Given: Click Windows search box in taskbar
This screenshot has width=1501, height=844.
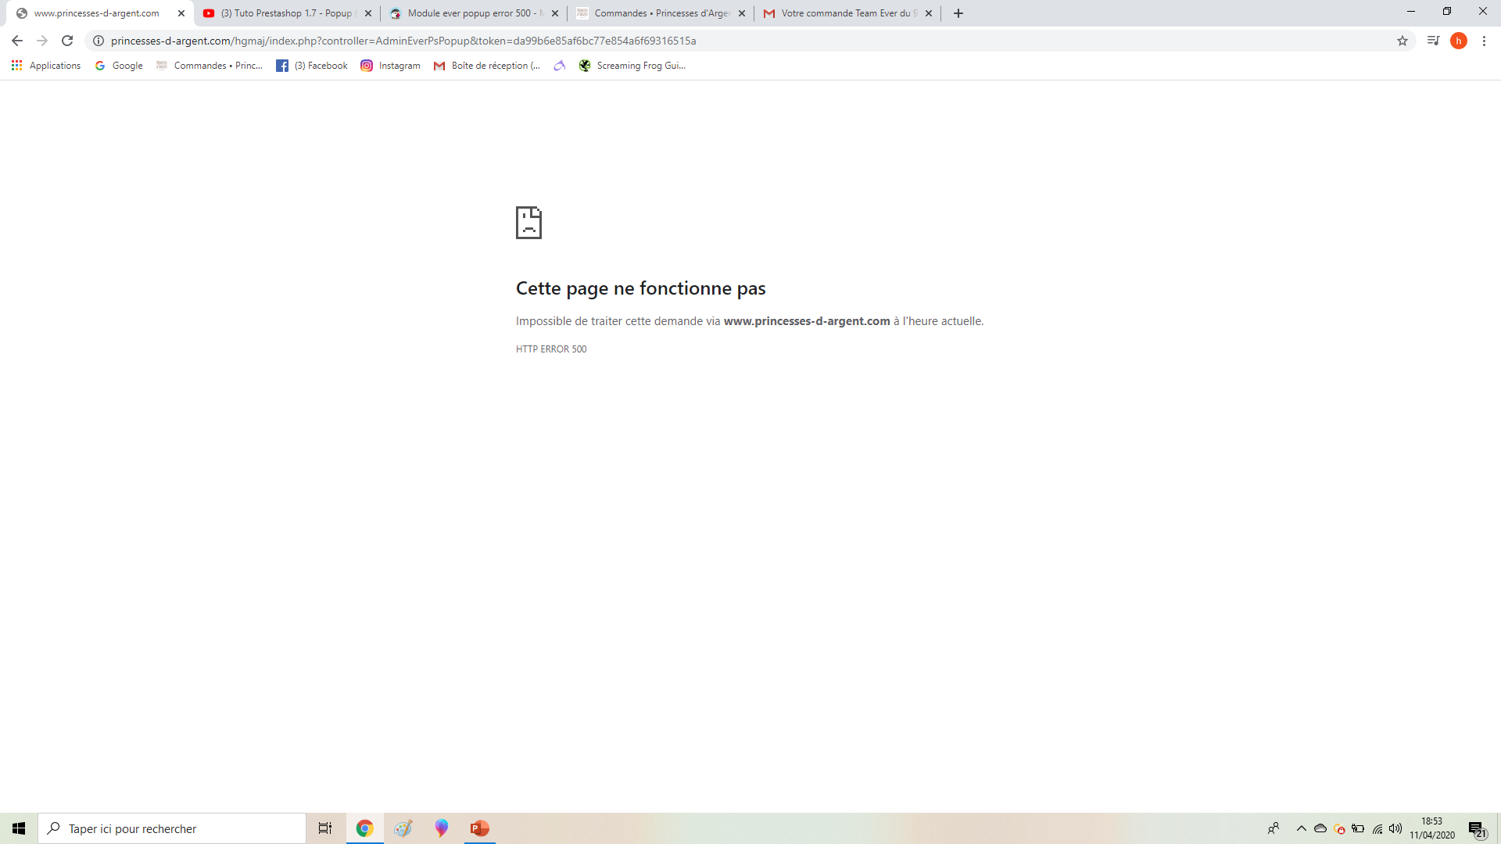Looking at the screenshot, I should [x=172, y=828].
